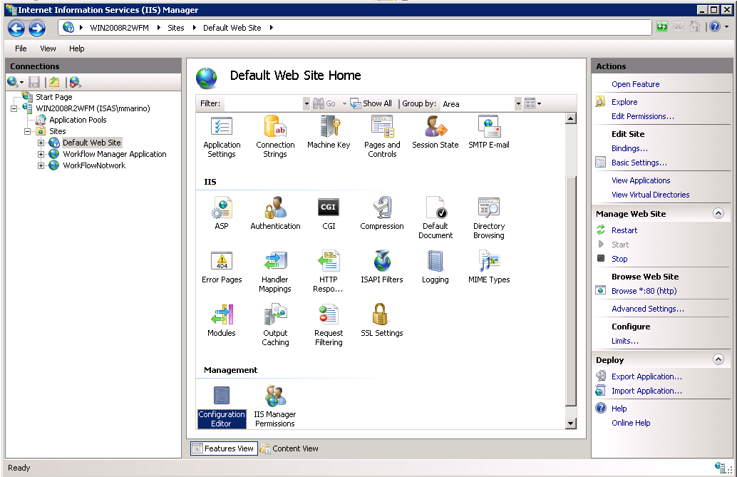
Task: Select Application Pools tree item
Action: tap(78, 120)
